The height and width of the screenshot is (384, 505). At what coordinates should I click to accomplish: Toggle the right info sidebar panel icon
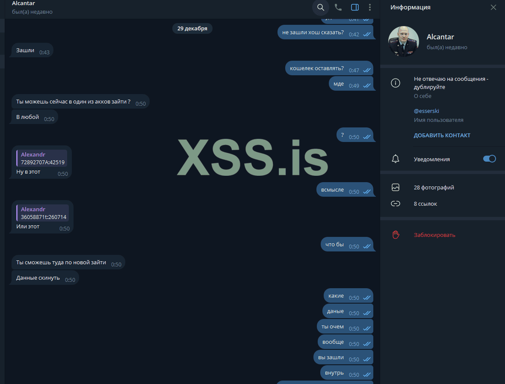click(354, 7)
